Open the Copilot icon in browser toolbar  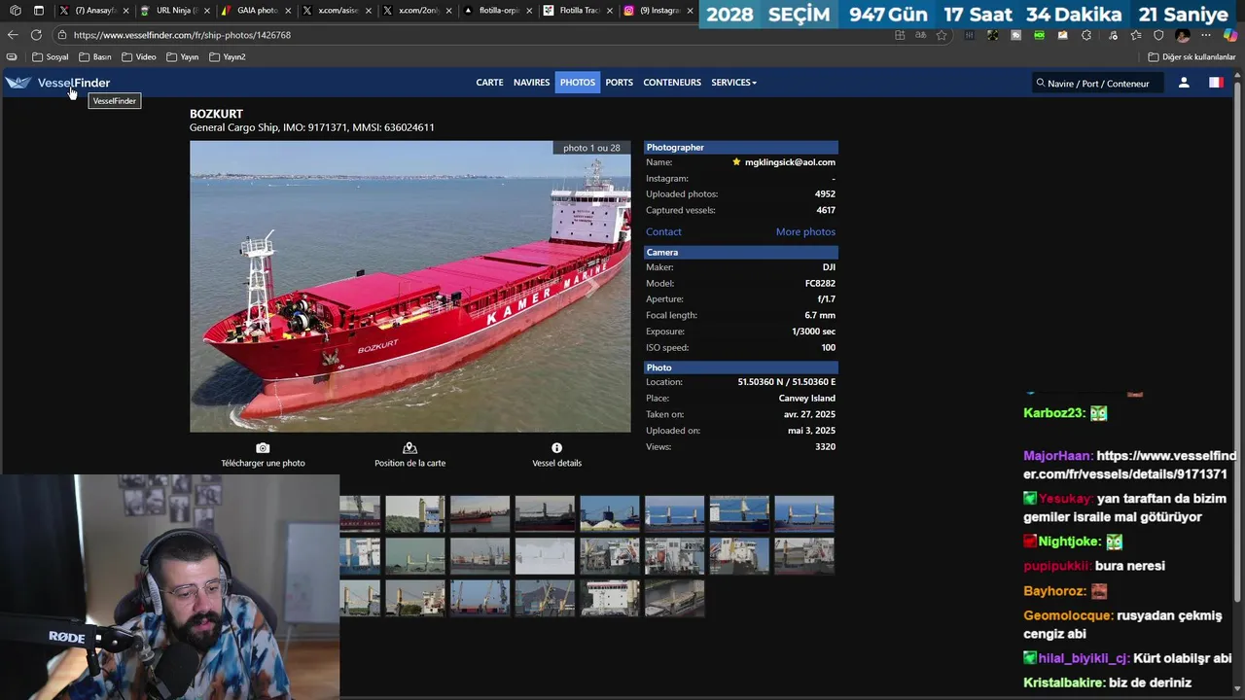[x=1230, y=35]
